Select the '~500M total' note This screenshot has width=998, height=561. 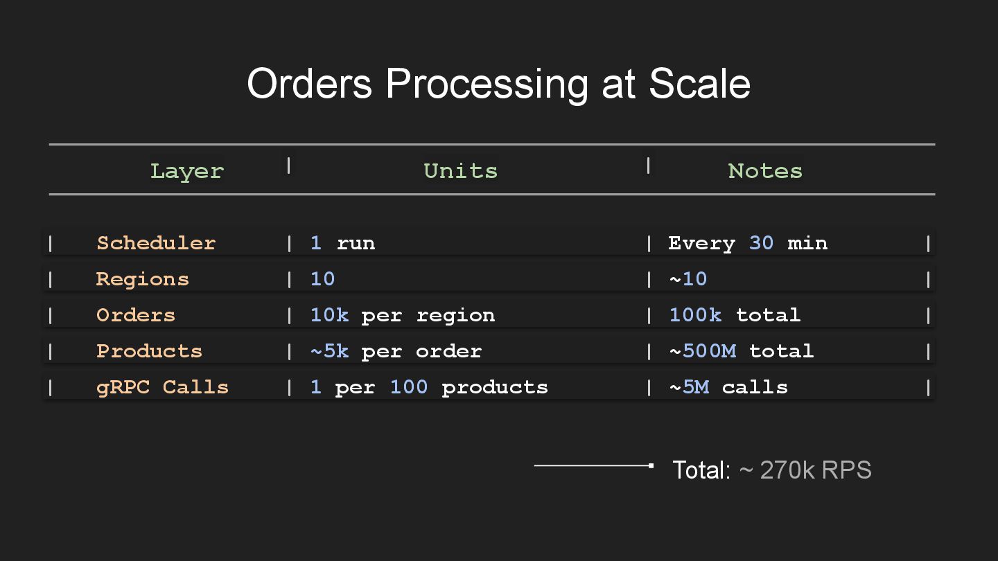[x=742, y=351]
